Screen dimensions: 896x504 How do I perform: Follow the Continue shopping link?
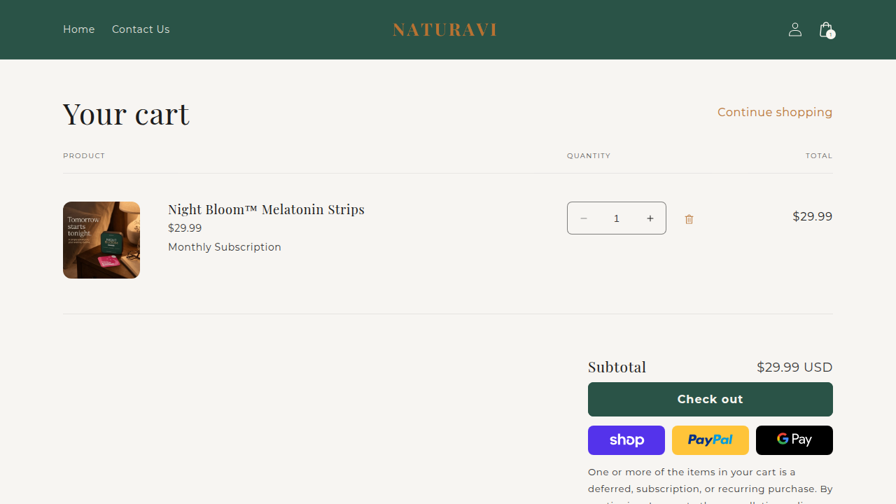775,112
